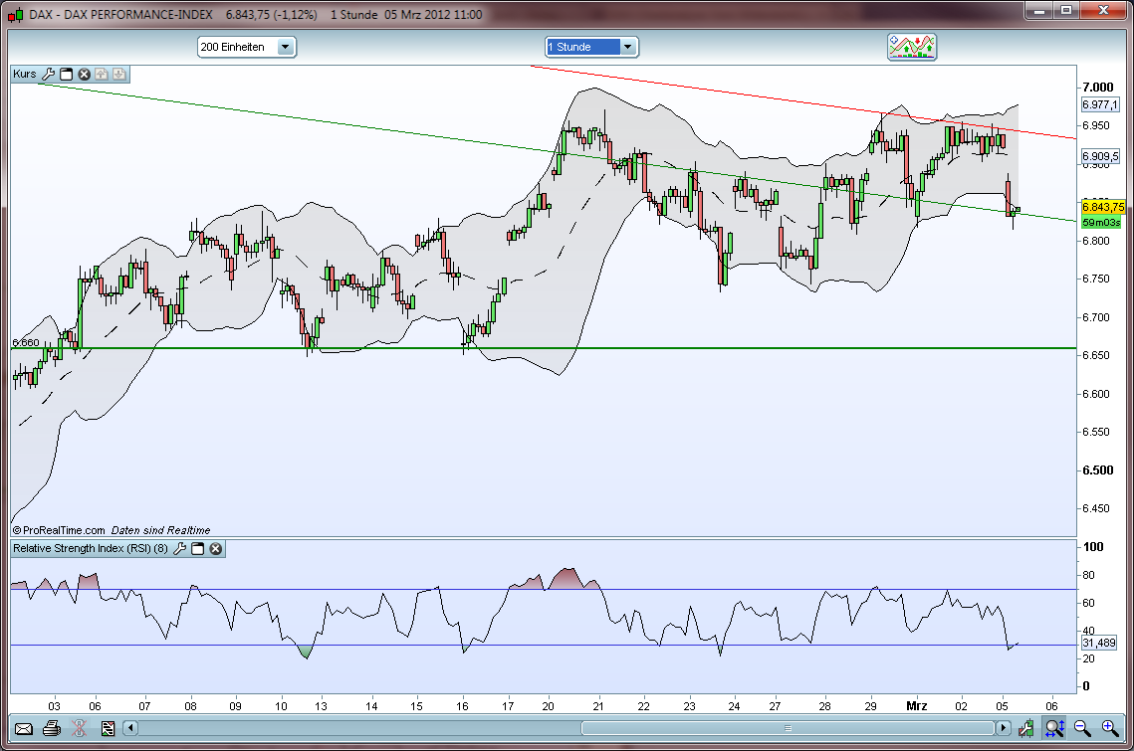The height and width of the screenshot is (751, 1134).
Task: Open the chart pattern detection icon
Action: [x=911, y=46]
